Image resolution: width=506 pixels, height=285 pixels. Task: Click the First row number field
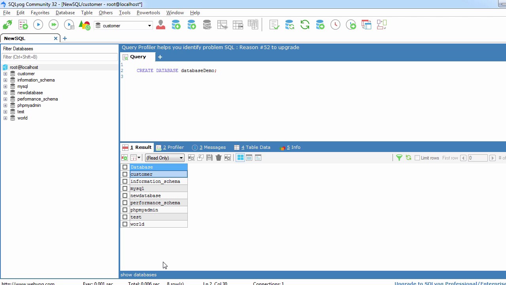(478, 158)
